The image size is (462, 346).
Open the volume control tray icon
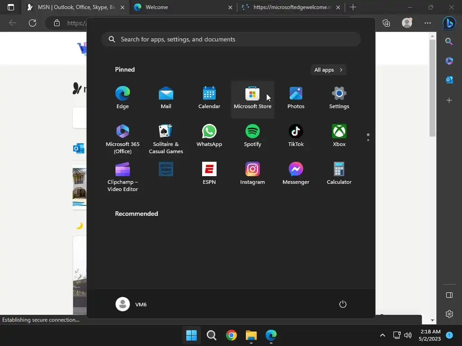tap(408, 335)
